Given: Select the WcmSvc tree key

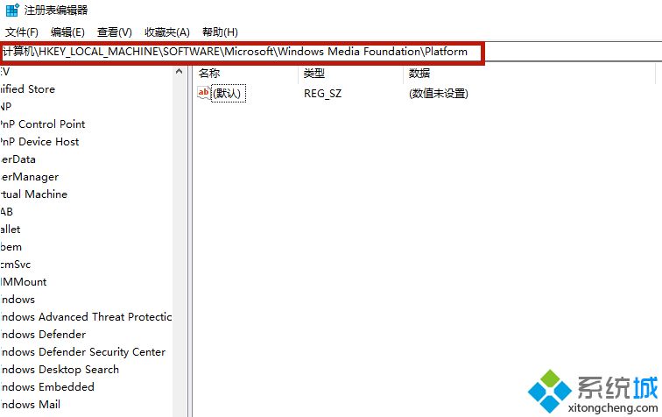Looking at the screenshot, I should (16, 265).
